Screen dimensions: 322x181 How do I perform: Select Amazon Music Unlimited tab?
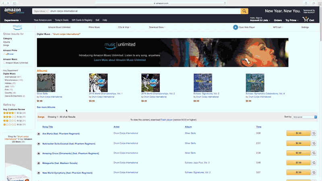pyautogui.click(x=59, y=27)
